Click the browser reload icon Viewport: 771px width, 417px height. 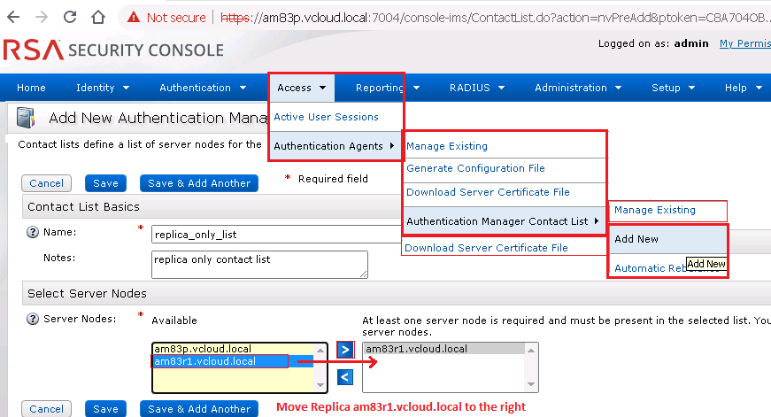coord(70,17)
